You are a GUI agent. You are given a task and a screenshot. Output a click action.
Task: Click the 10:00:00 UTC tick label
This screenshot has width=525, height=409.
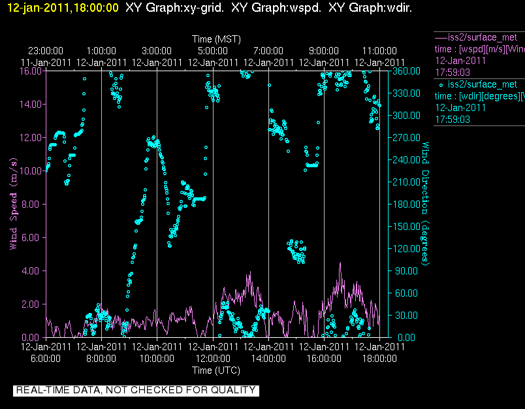[157, 359]
